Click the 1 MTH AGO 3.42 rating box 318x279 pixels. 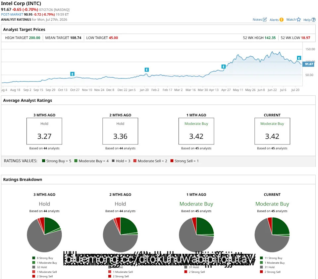click(x=196, y=131)
